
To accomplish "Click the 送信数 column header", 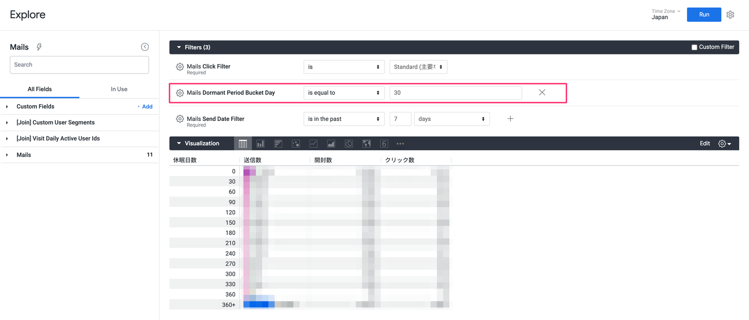I will coord(252,160).
